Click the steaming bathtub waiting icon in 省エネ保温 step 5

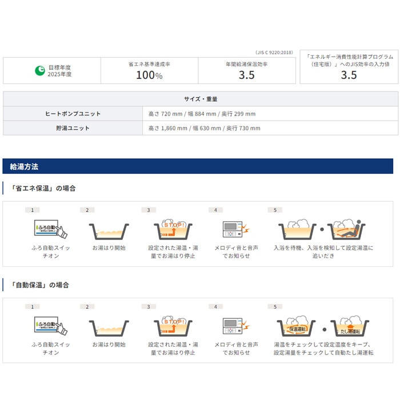298,229
